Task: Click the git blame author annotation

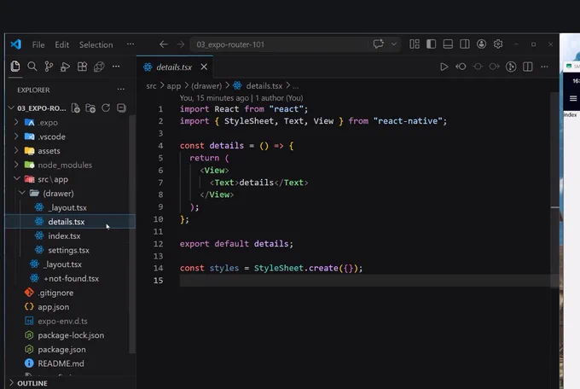Action: (x=241, y=98)
